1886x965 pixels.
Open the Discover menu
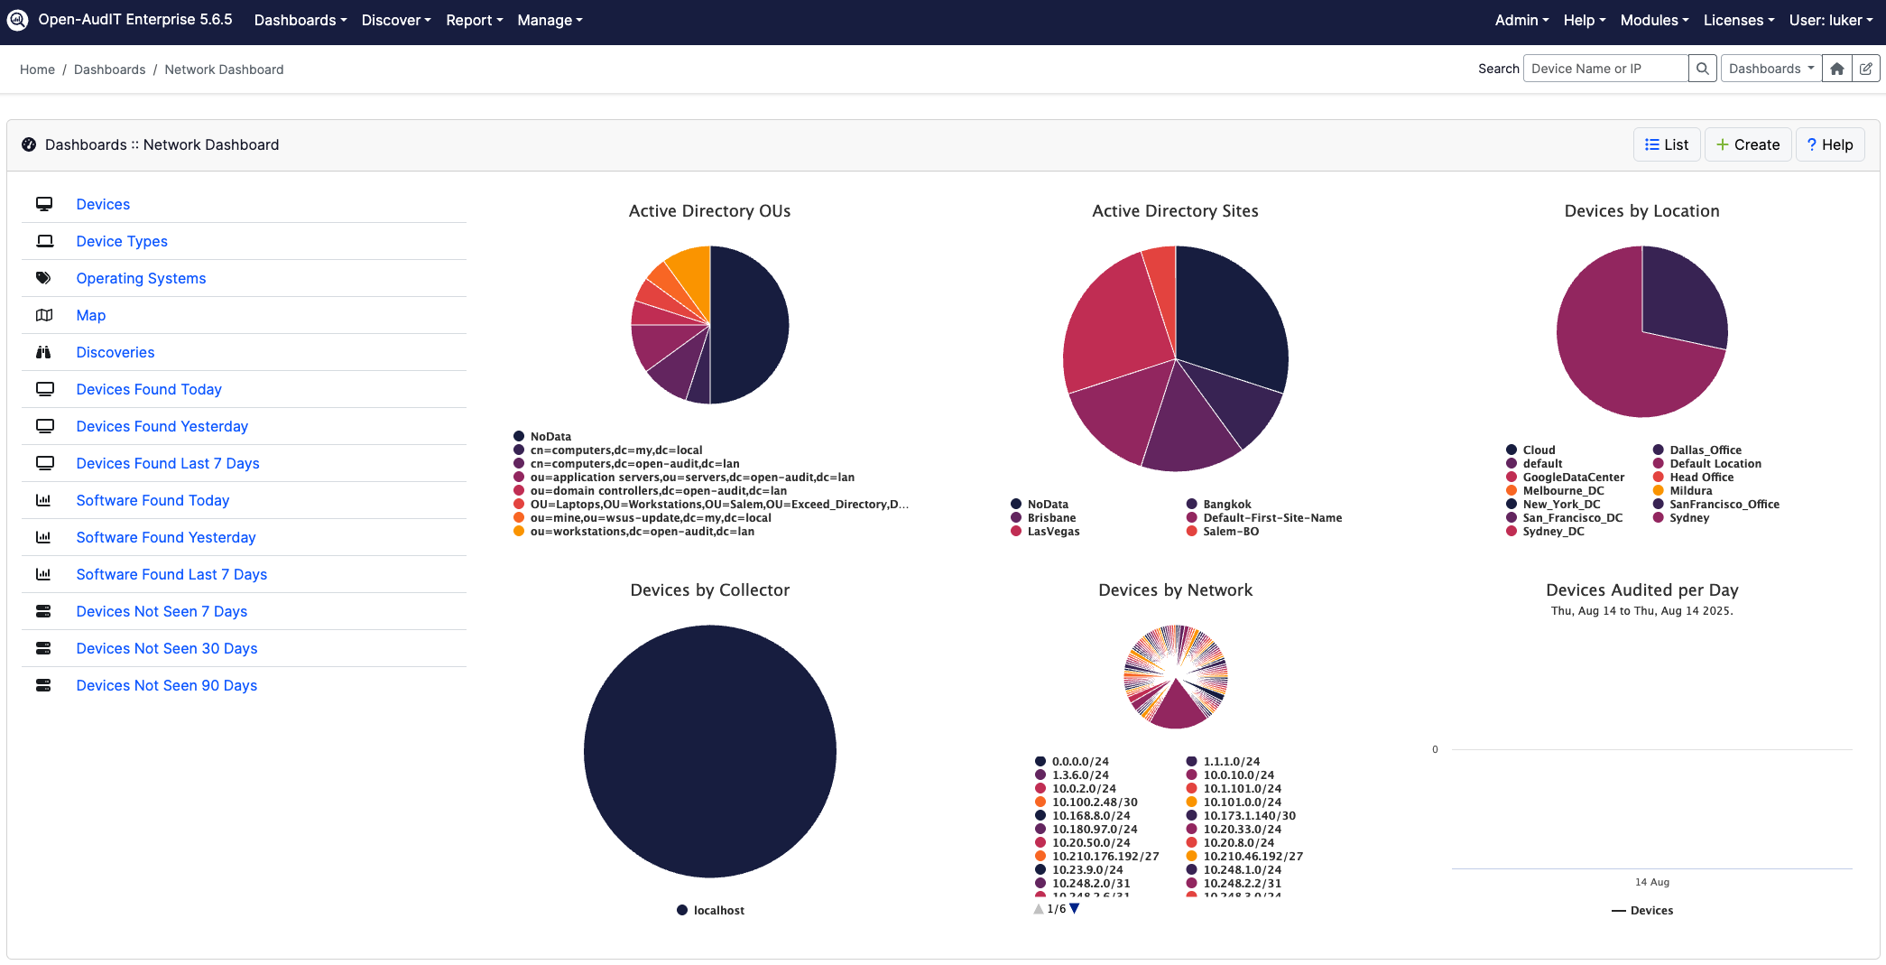[395, 20]
